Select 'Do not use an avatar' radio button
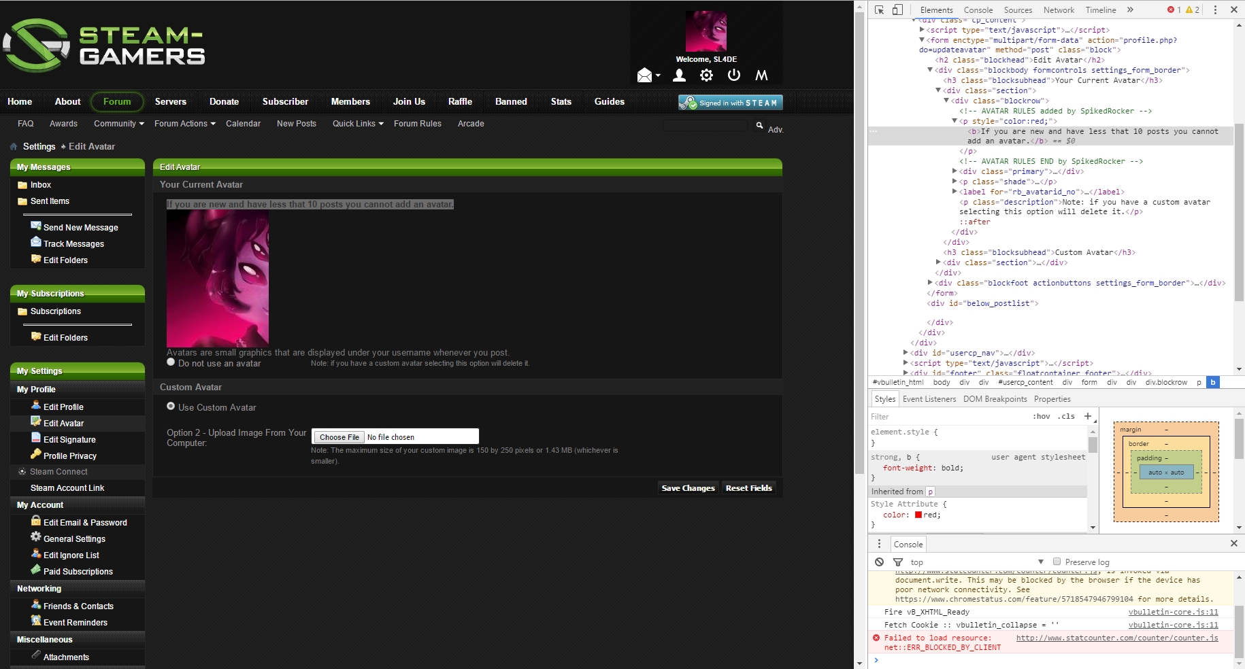The image size is (1245, 669). pyautogui.click(x=171, y=362)
